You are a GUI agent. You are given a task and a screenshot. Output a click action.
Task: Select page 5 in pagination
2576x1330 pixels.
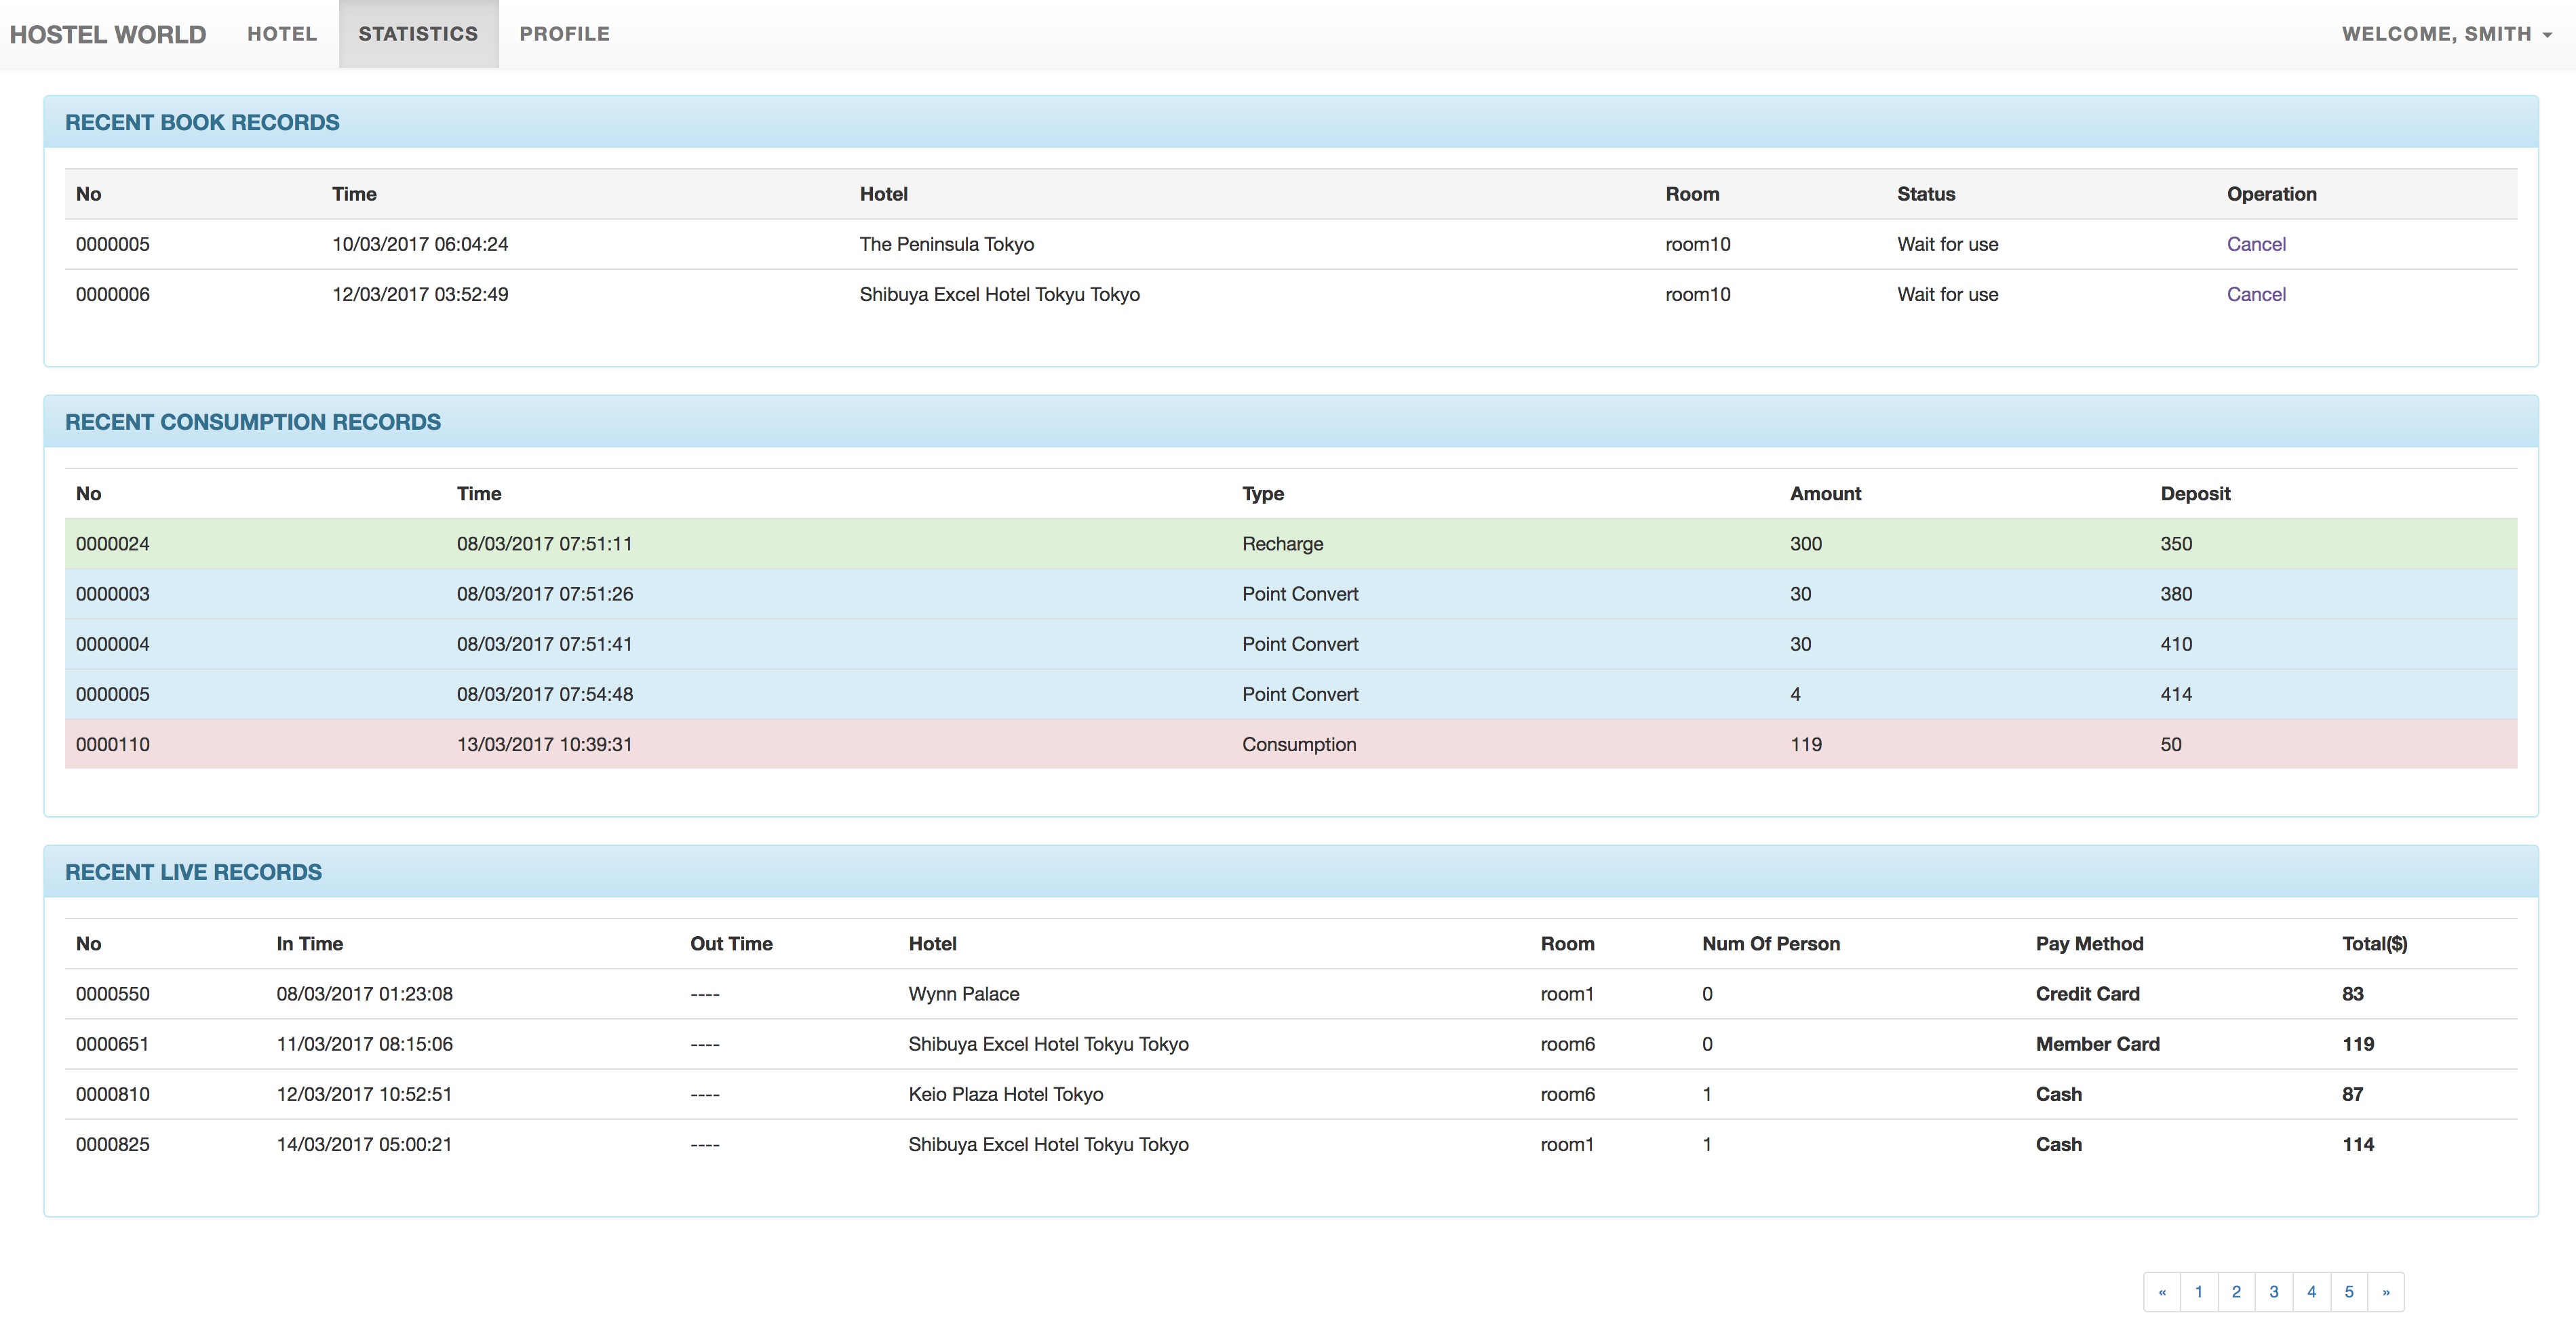tap(2349, 1291)
